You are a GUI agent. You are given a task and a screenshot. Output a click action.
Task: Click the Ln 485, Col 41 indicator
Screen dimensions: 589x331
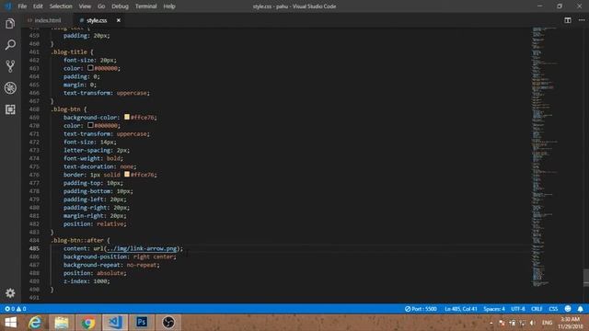[x=460, y=309]
